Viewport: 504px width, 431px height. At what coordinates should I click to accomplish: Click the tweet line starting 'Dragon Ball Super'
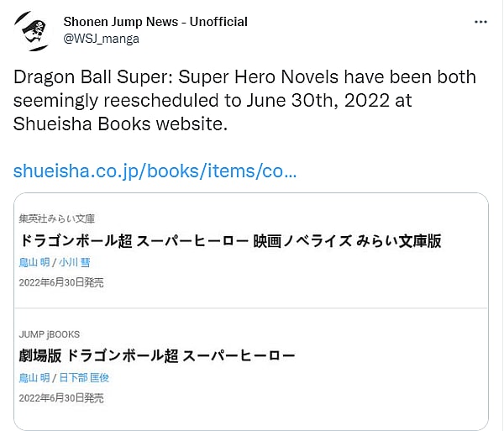coord(244,78)
